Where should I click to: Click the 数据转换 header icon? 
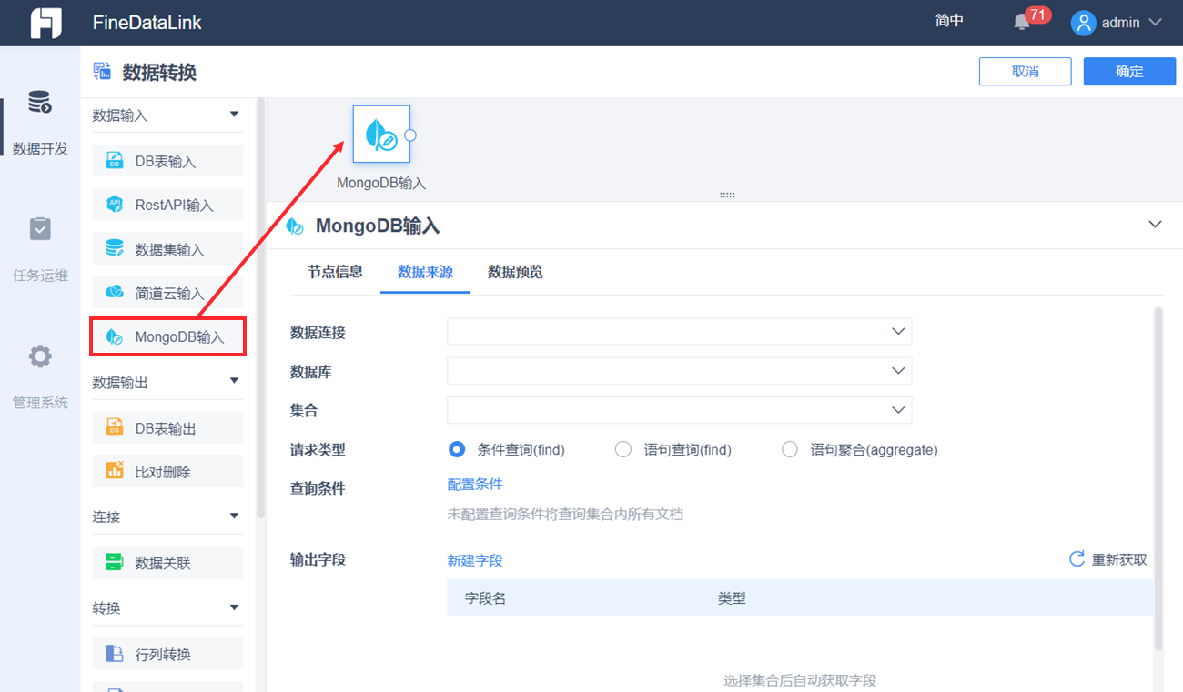(x=102, y=72)
